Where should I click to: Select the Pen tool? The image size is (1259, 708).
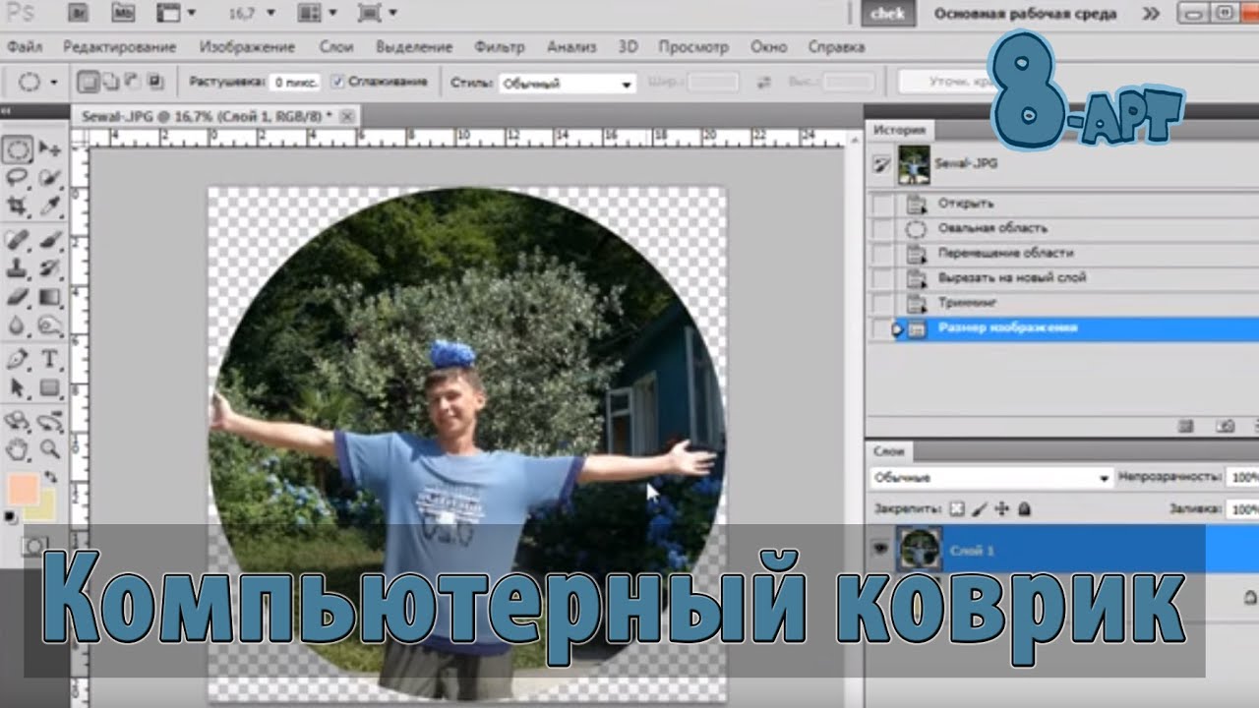click(x=18, y=358)
